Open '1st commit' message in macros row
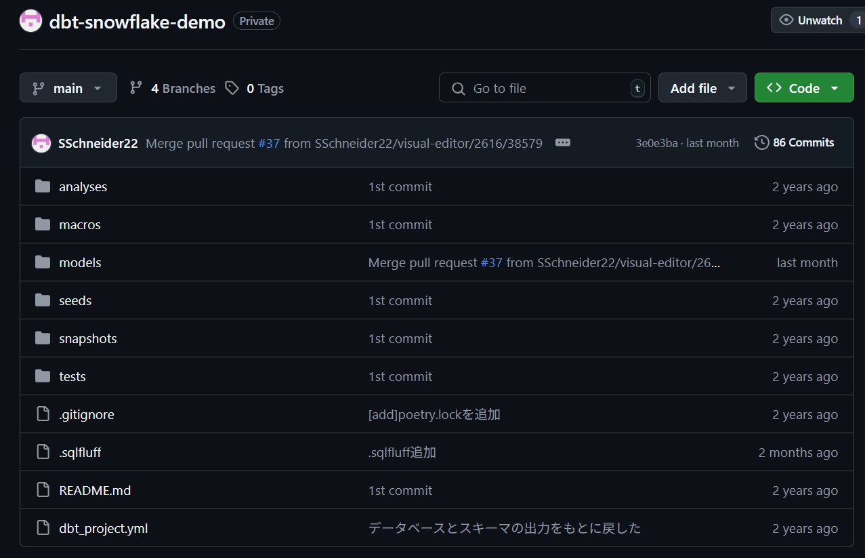 pyautogui.click(x=400, y=225)
